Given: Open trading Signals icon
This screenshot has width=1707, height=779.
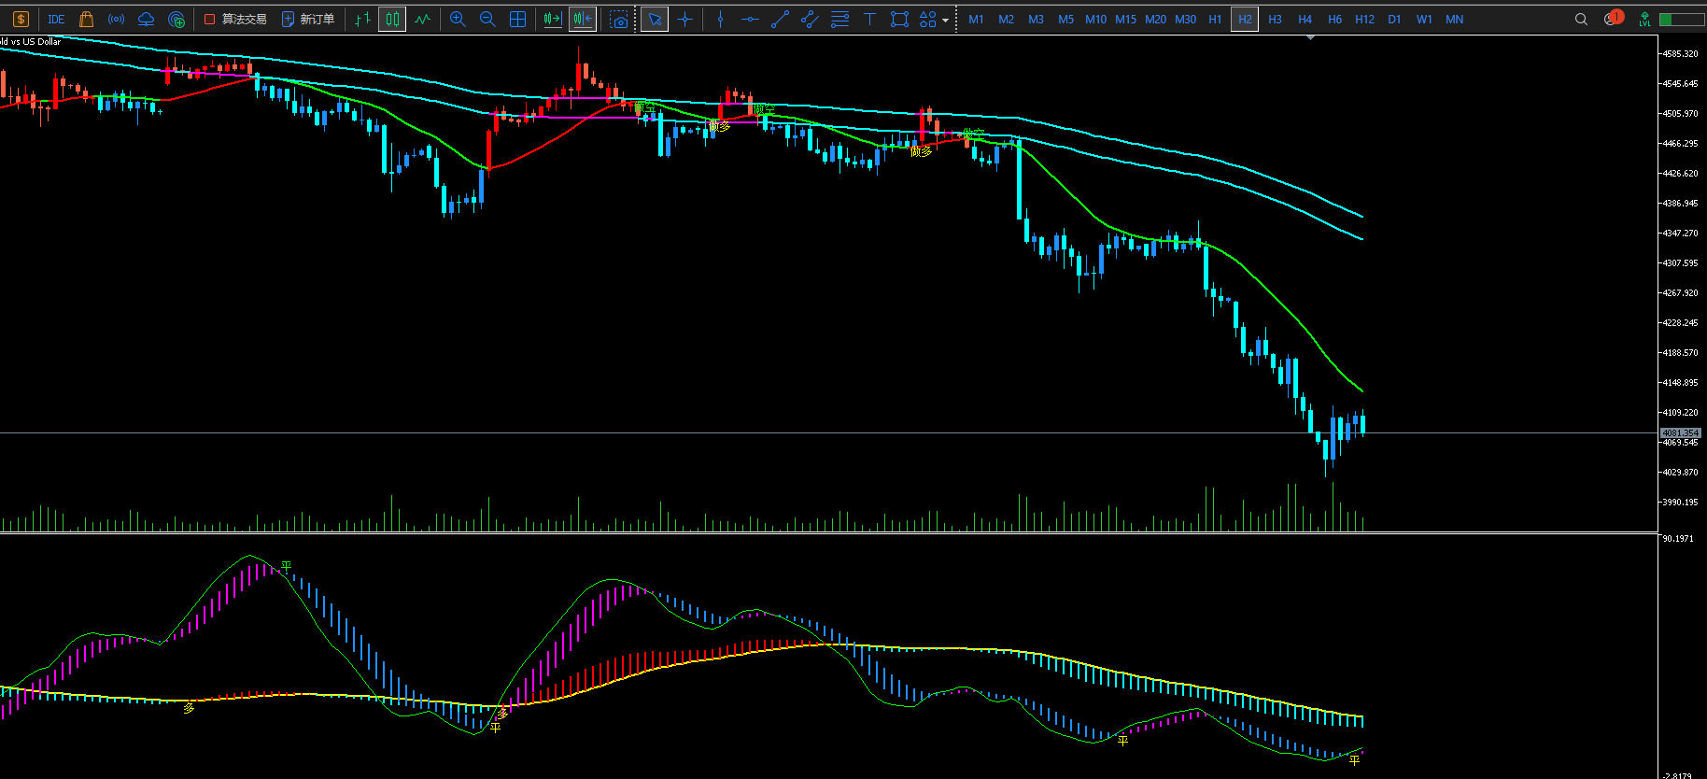Looking at the screenshot, I should 116,19.
